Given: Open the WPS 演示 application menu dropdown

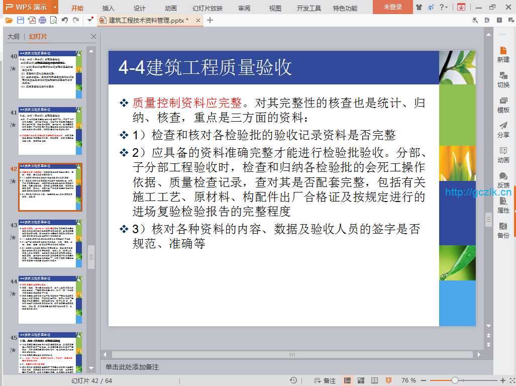Looking at the screenshot, I should pyautogui.click(x=29, y=7).
